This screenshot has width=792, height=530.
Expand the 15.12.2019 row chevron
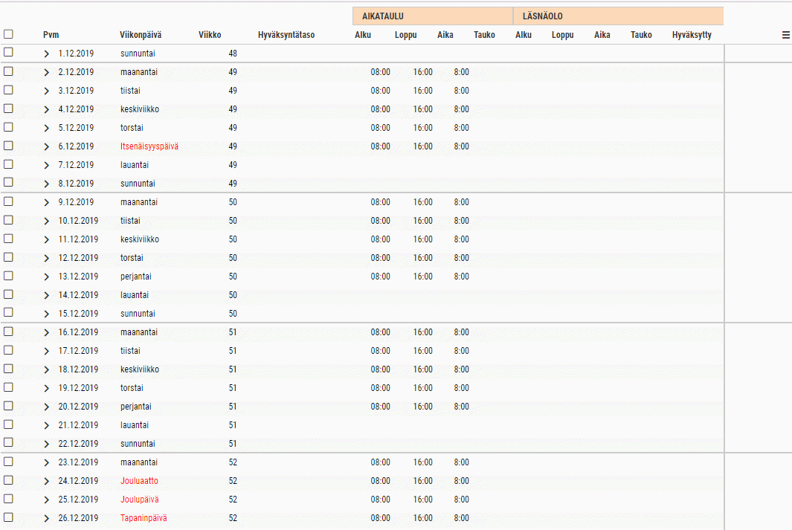(46, 314)
